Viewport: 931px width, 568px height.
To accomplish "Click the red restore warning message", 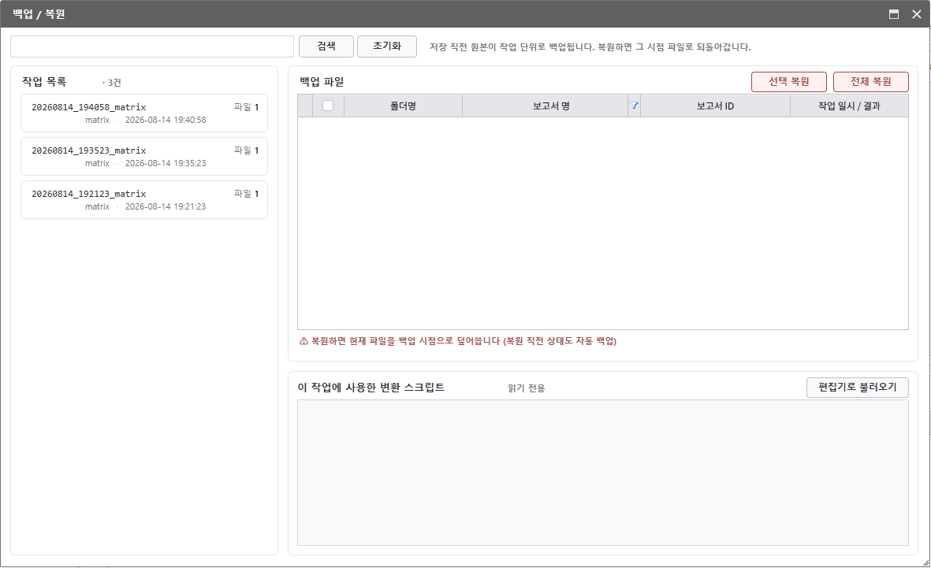I will point(458,341).
